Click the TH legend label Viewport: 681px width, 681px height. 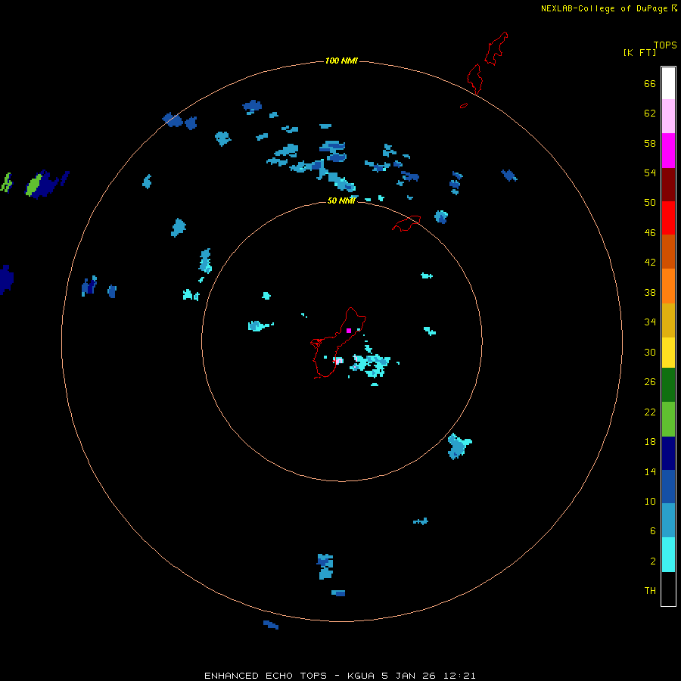click(x=650, y=591)
